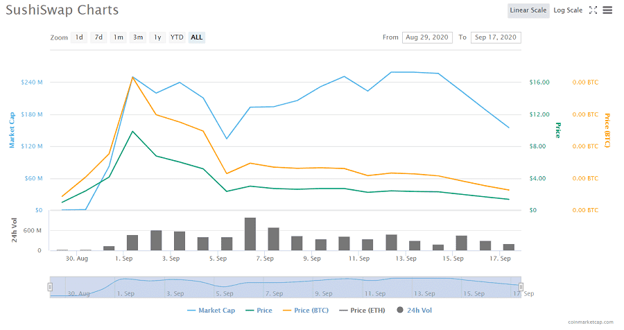Edit the To date field Sep 17, 2020
Viewport: 624px width, 330px height.
496,37
